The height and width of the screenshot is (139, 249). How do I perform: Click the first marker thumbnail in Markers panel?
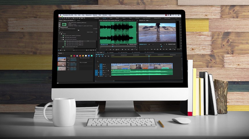pos(62,59)
